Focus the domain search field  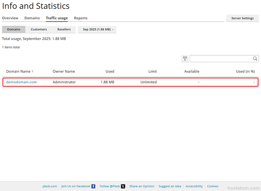(x=220, y=59)
